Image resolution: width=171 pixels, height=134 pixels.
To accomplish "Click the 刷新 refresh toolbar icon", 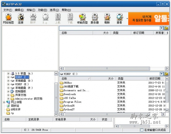I will pyautogui.click(x=107, y=19).
